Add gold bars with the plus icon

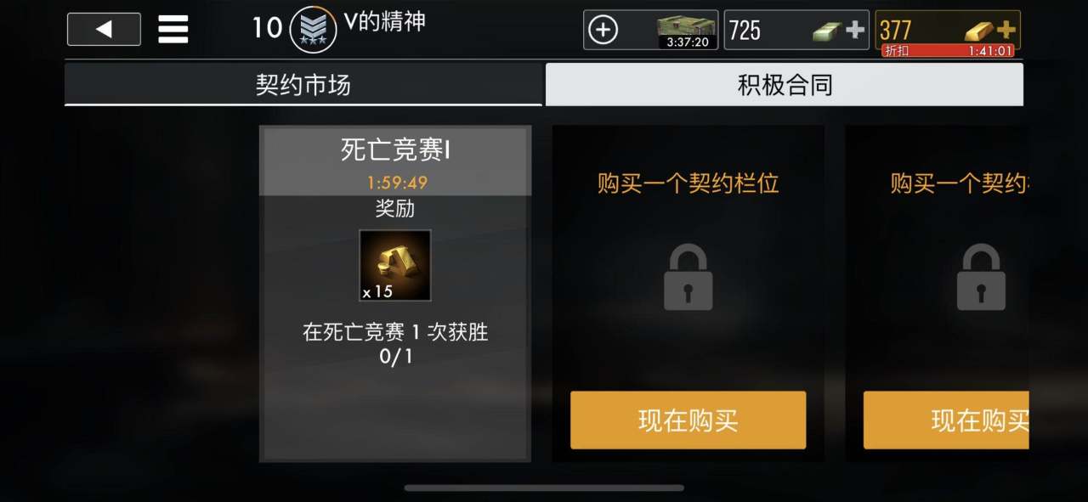[x=1006, y=30]
